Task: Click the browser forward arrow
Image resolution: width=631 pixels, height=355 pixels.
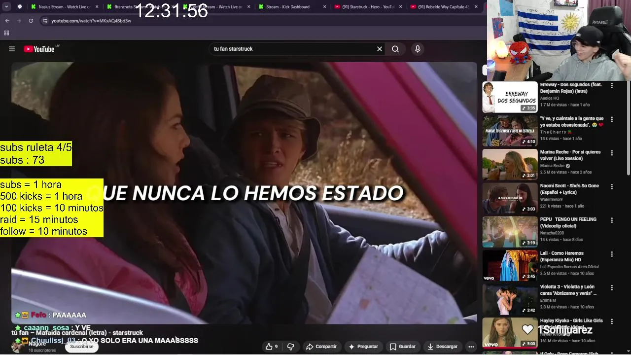Action: pyautogui.click(x=19, y=21)
